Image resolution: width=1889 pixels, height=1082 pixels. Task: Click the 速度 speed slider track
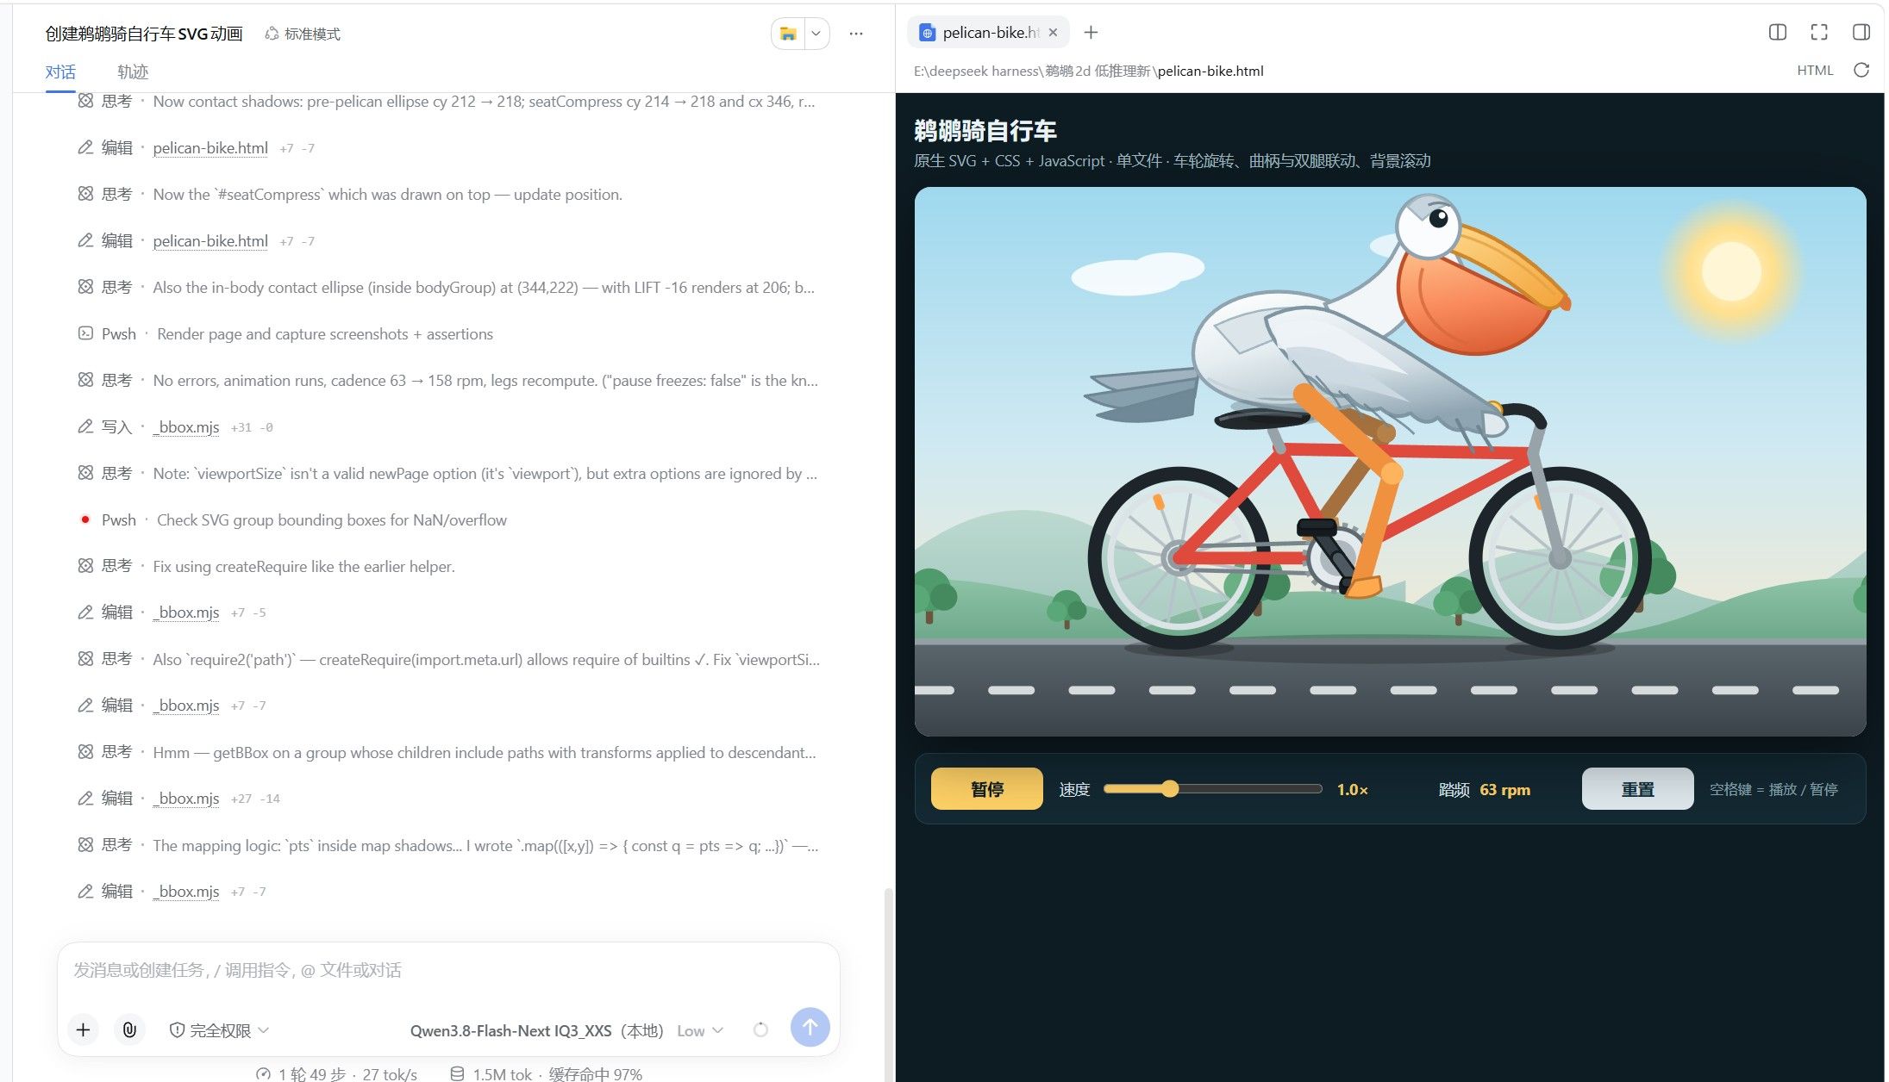click(1212, 788)
